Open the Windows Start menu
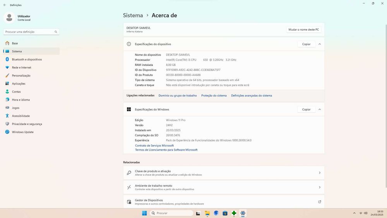Screen dimensions: 387x218 click(144, 213)
